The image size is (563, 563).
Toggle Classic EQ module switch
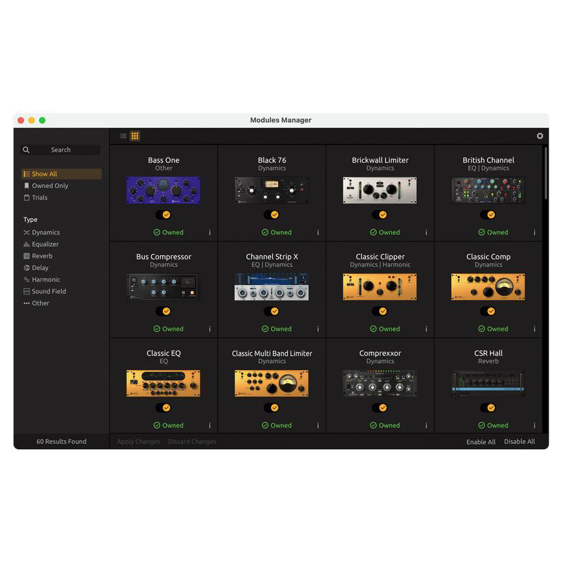pos(163,408)
